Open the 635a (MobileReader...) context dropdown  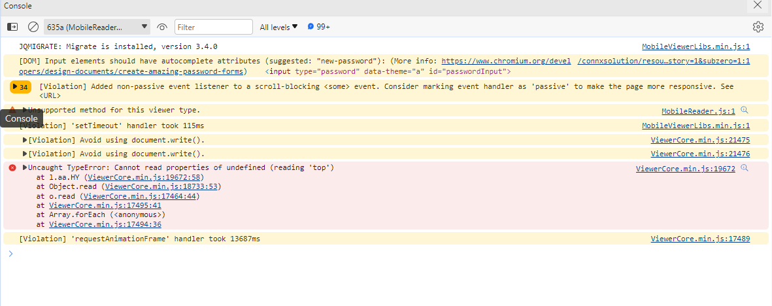point(97,27)
